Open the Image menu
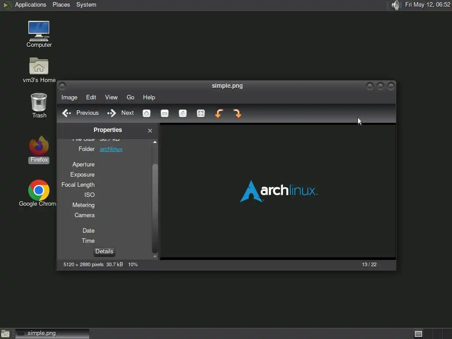452x339 pixels. 69,98
